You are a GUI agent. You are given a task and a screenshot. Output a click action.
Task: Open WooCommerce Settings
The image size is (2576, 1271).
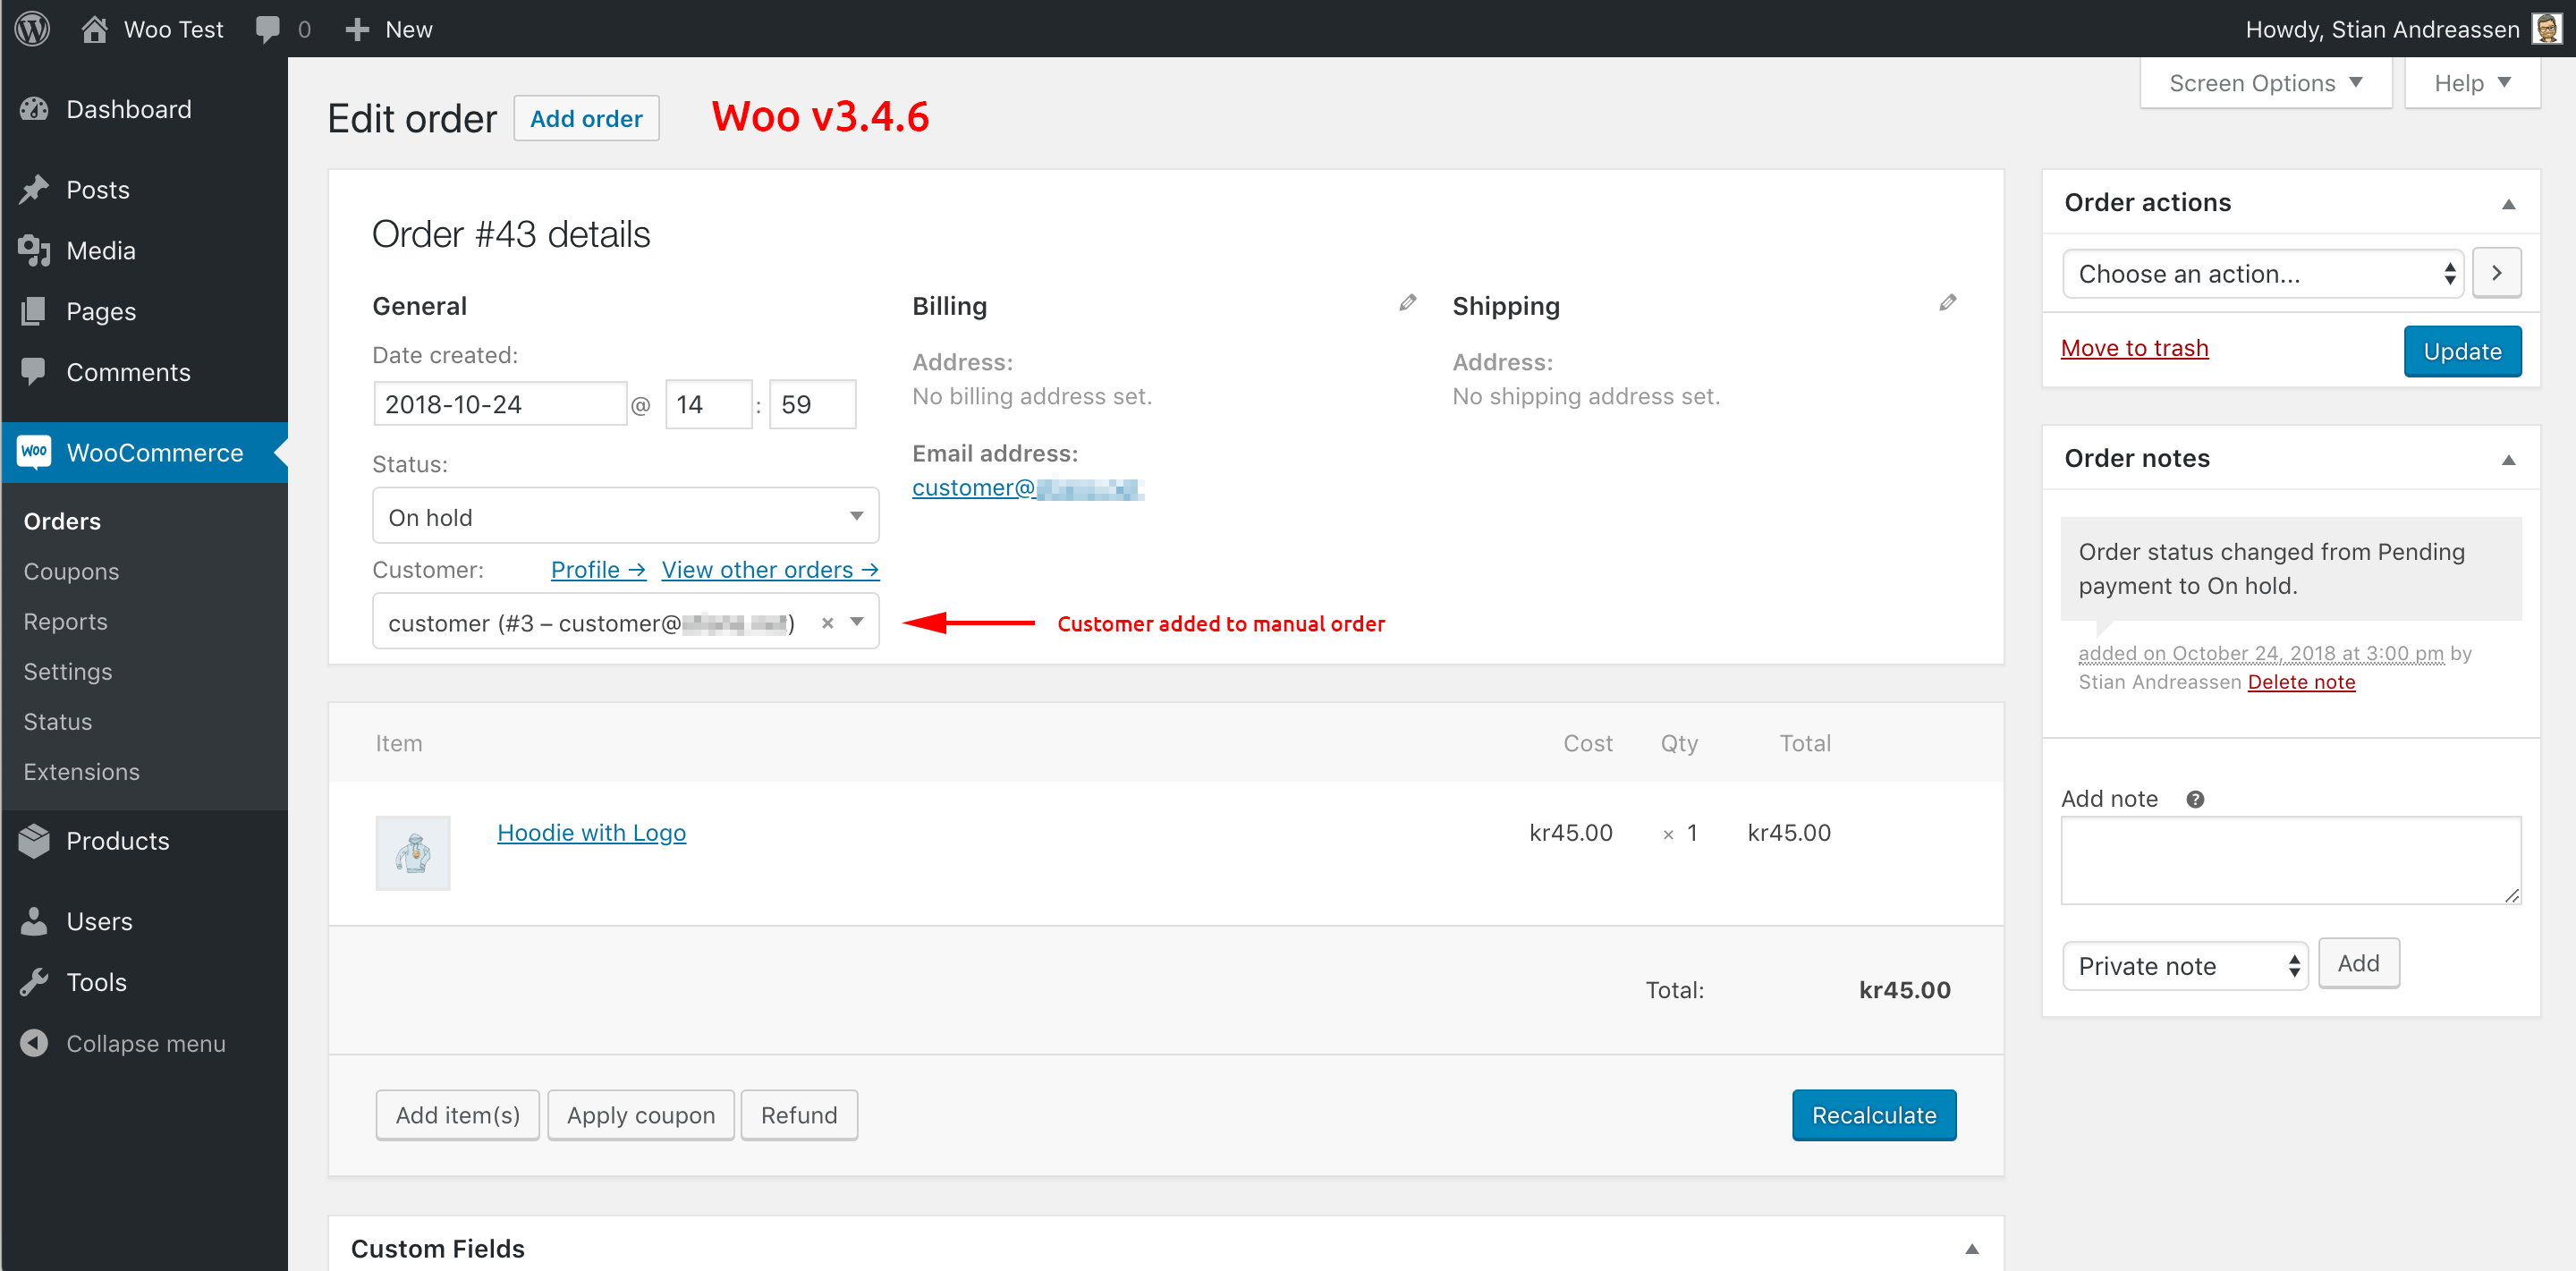pos(68,671)
